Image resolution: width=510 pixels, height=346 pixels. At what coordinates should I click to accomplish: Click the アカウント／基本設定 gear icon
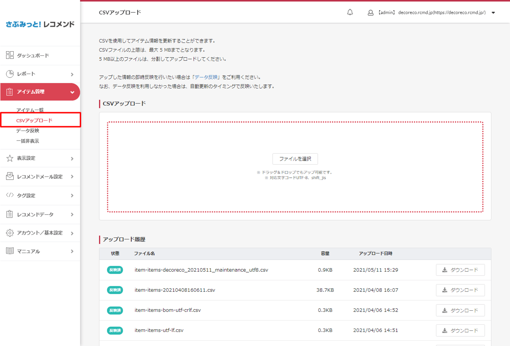pos(10,233)
